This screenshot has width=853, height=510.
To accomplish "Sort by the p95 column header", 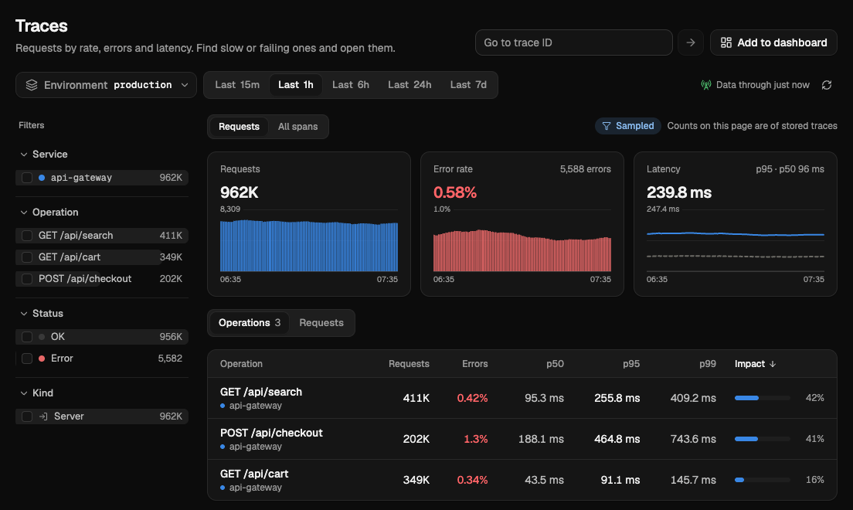I will 631,364.
